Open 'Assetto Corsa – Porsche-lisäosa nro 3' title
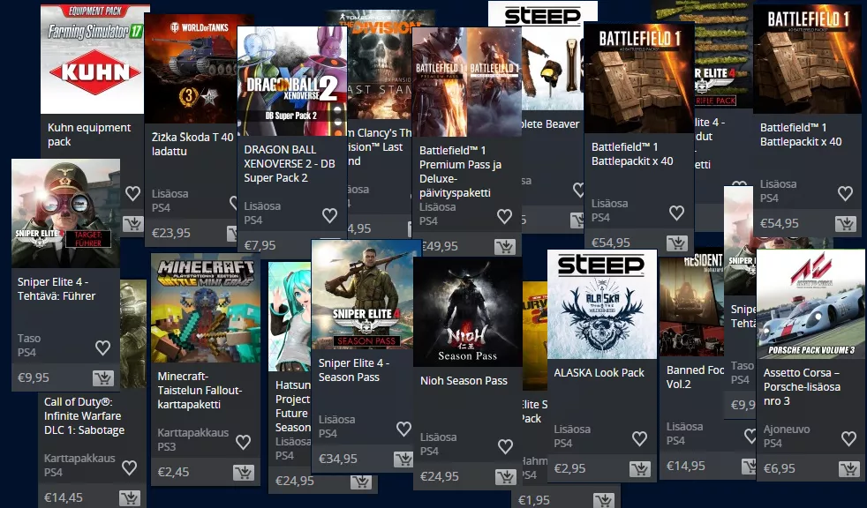This screenshot has height=508, width=867. pos(802,386)
